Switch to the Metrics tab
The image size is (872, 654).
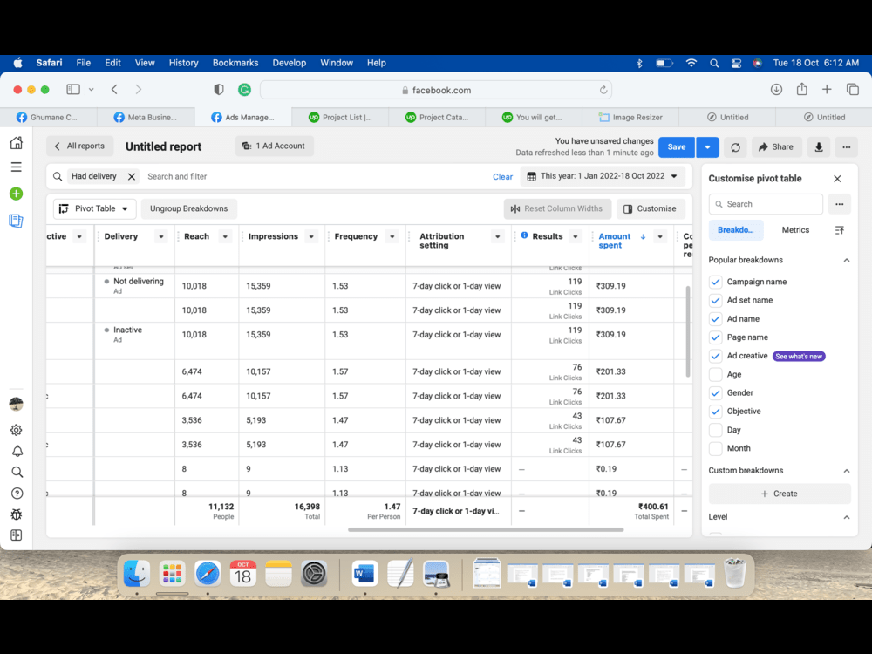(x=795, y=230)
